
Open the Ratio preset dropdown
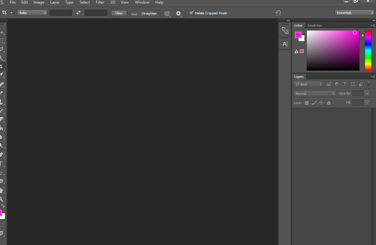pos(32,13)
